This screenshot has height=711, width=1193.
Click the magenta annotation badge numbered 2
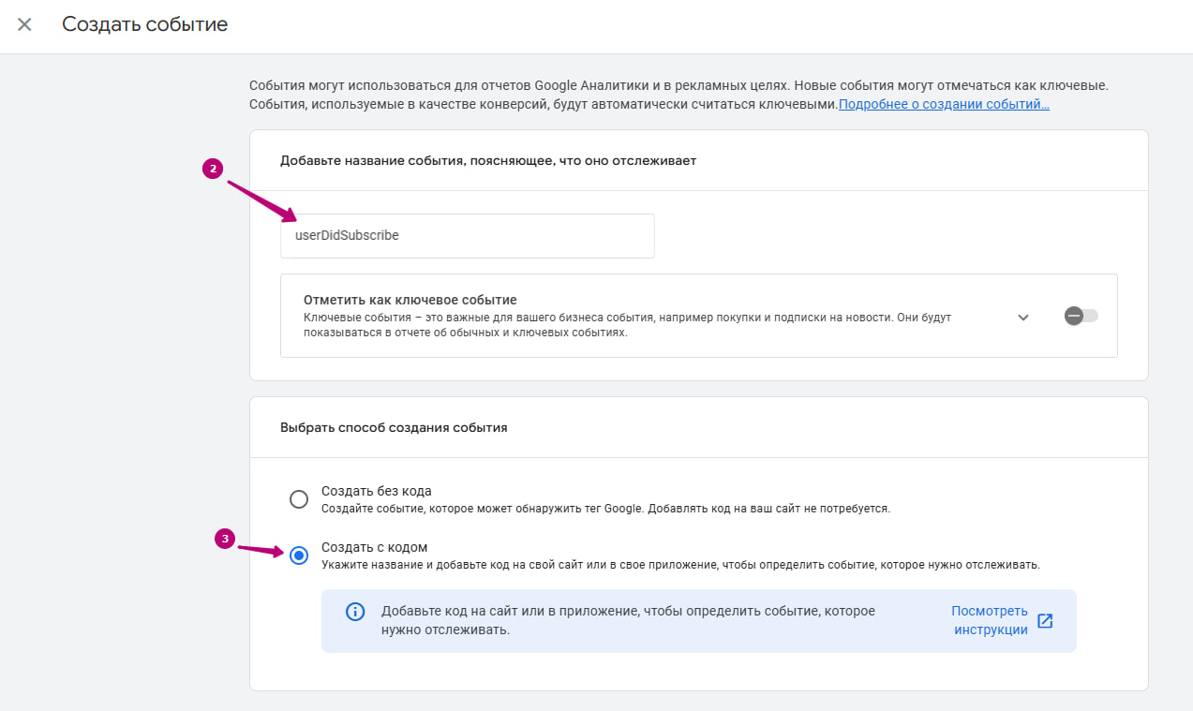point(213,169)
